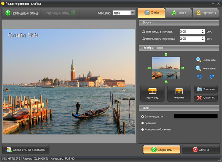The height and width of the screenshot is (162, 222).
Task: Zoom out using Уменьшить magnifier icon
Action: [x=198, y=68]
